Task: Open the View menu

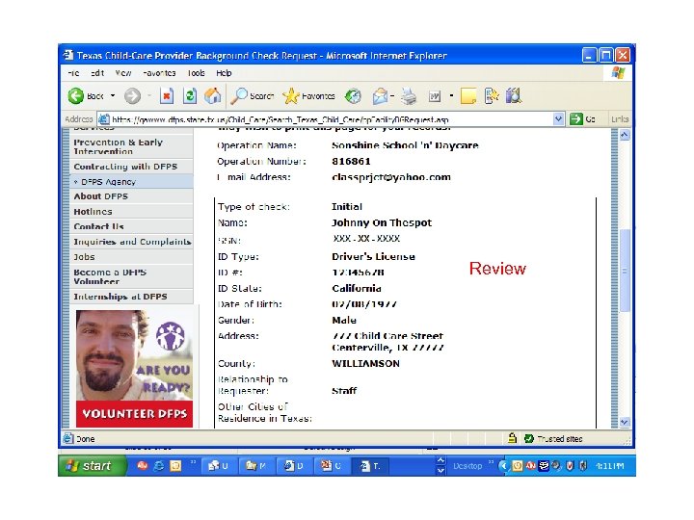Action: point(123,73)
